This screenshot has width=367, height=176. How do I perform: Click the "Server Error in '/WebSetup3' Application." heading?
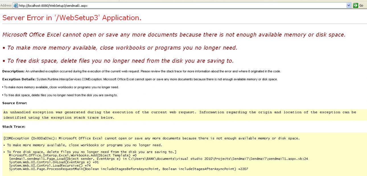(x=72, y=18)
